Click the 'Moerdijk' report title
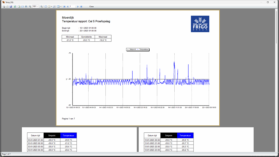This screenshot has height=157, width=279. point(68,18)
